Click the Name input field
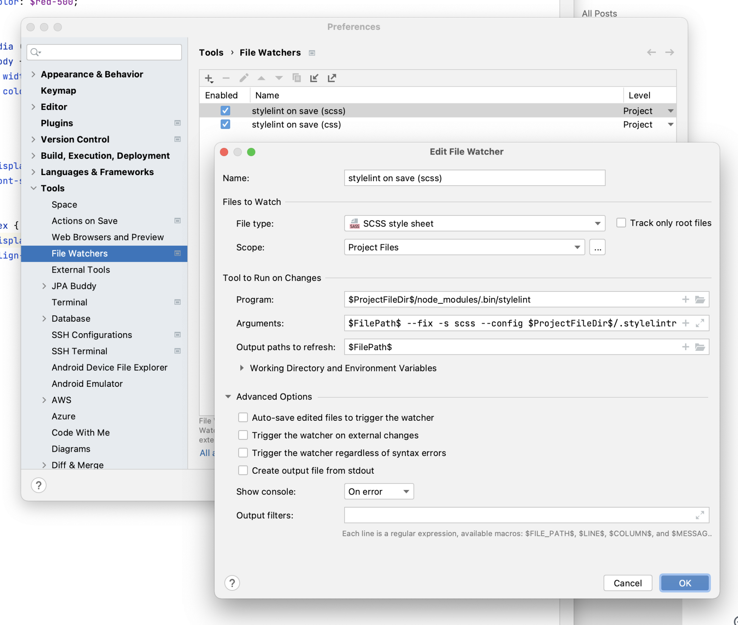Screen dimensions: 738x625 point(475,178)
